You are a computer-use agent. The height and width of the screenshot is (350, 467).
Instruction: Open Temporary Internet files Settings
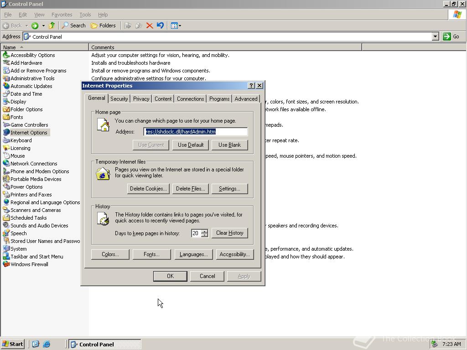230,189
